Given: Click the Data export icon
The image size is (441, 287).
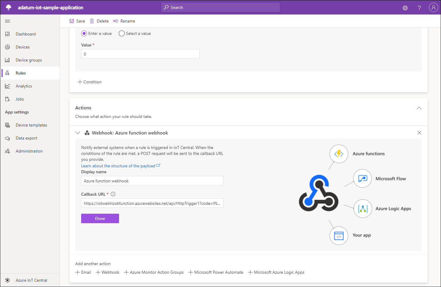Looking at the screenshot, I should click(8, 138).
